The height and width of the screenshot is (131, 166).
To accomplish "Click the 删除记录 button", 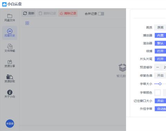I will pos(47,13).
